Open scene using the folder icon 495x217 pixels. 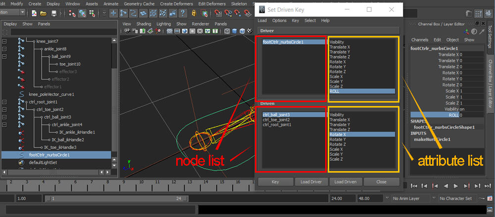(44, 13)
